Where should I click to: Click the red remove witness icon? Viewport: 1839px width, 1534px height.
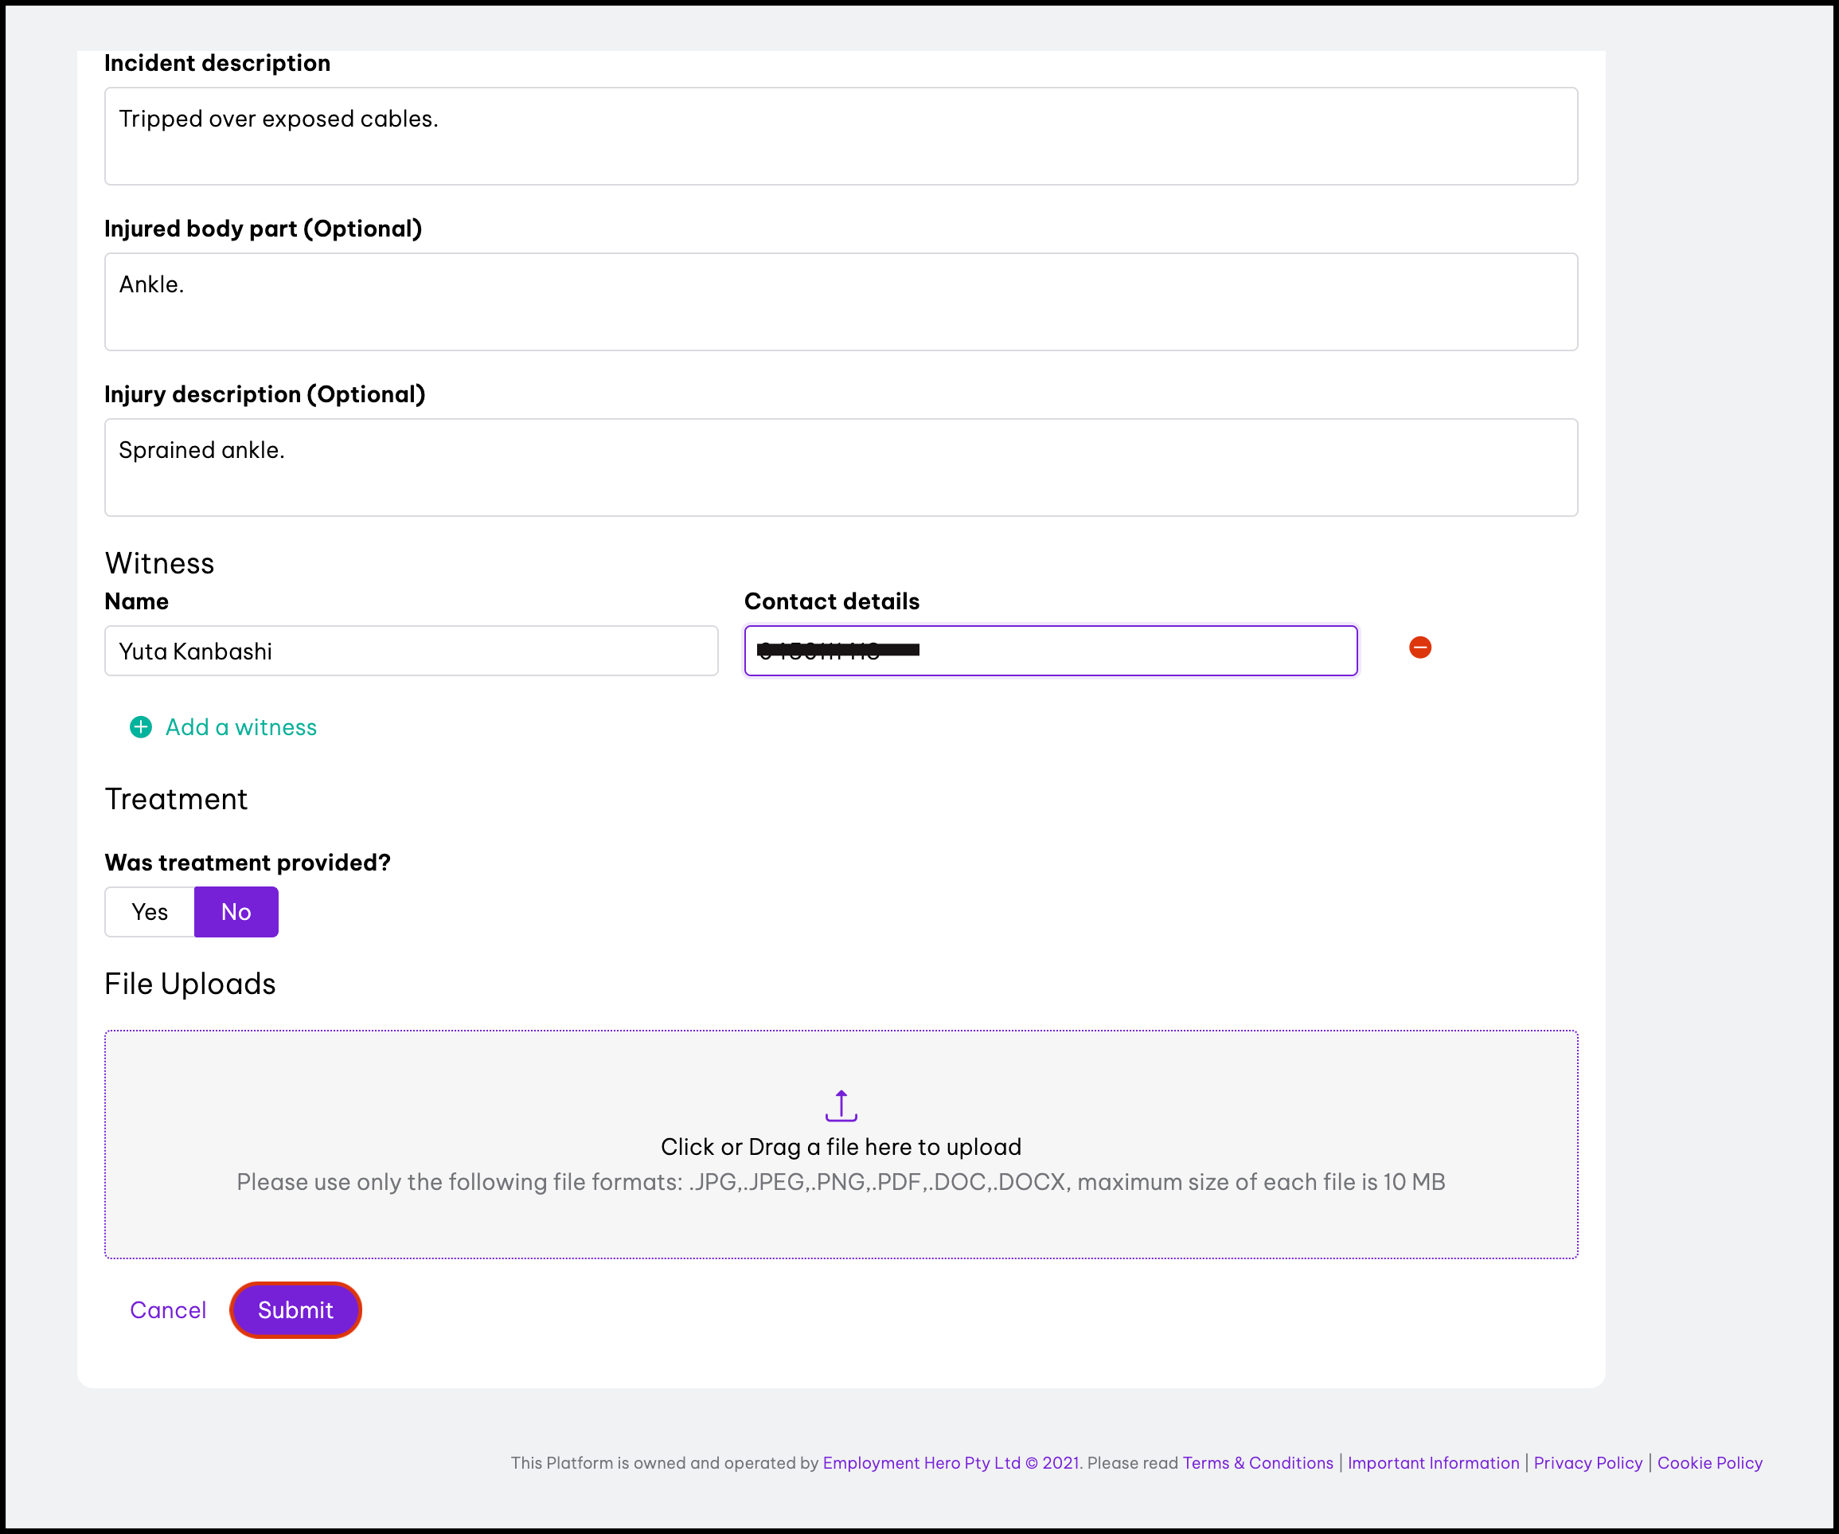click(1419, 648)
